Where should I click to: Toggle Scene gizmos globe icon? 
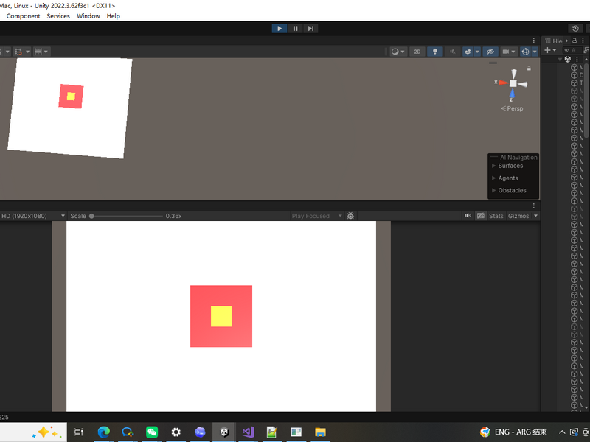(x=525, y=52)
